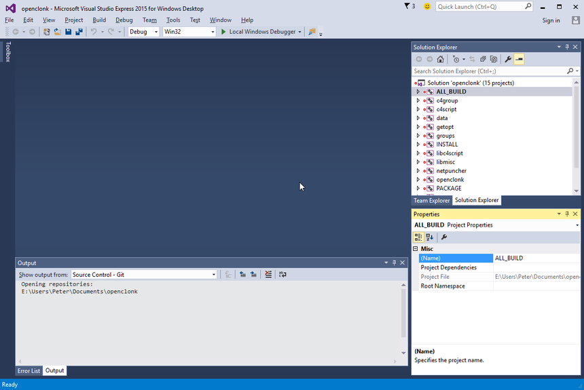Viewport: 584px width, 390px height.
Task: Click the Go to Next Message icon
Action: (x=254, y=275)
